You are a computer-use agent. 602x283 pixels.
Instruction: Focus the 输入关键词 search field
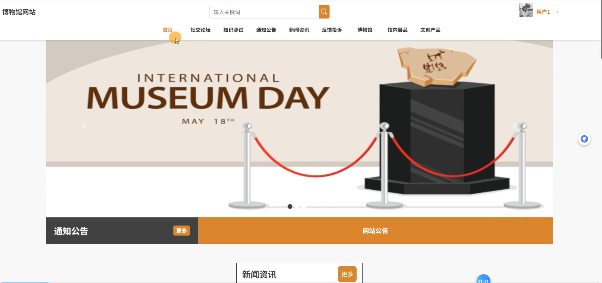click(264, 12)
